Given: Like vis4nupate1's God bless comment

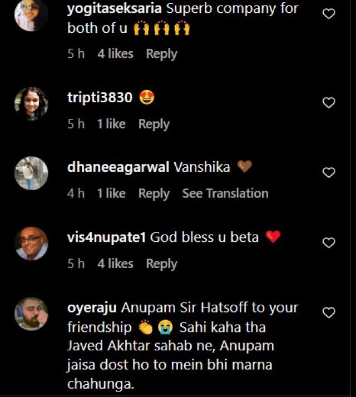Looking at the screenshot, I should (329, 243).
